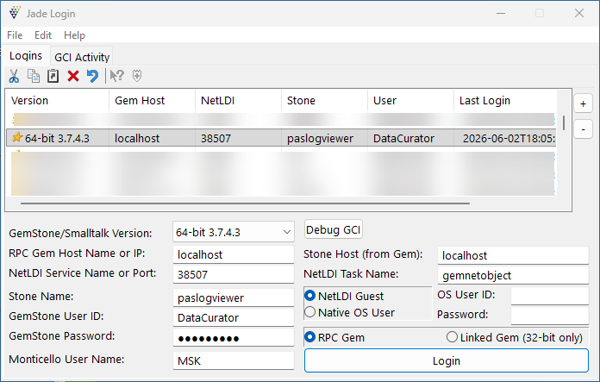
Task: Click the Last Login column header
Action: point(505,101)
